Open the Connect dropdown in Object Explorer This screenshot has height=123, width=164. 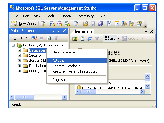click(x=19, y=38)
